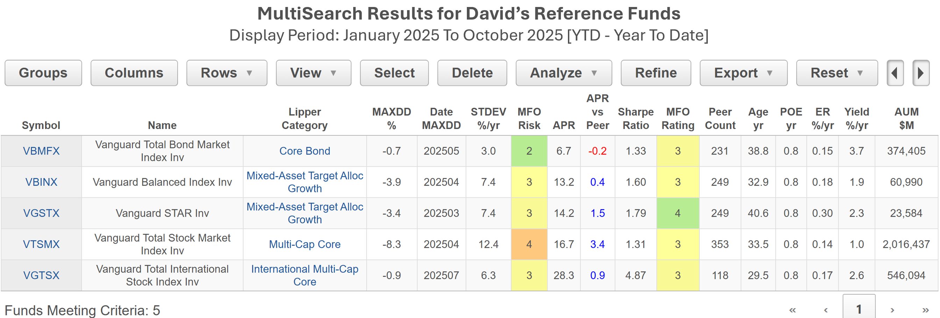
Task: Open the Columns button
Action: [134, 73]
